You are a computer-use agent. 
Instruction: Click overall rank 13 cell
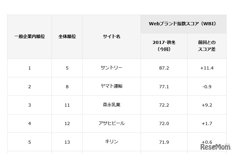point(67,142)
